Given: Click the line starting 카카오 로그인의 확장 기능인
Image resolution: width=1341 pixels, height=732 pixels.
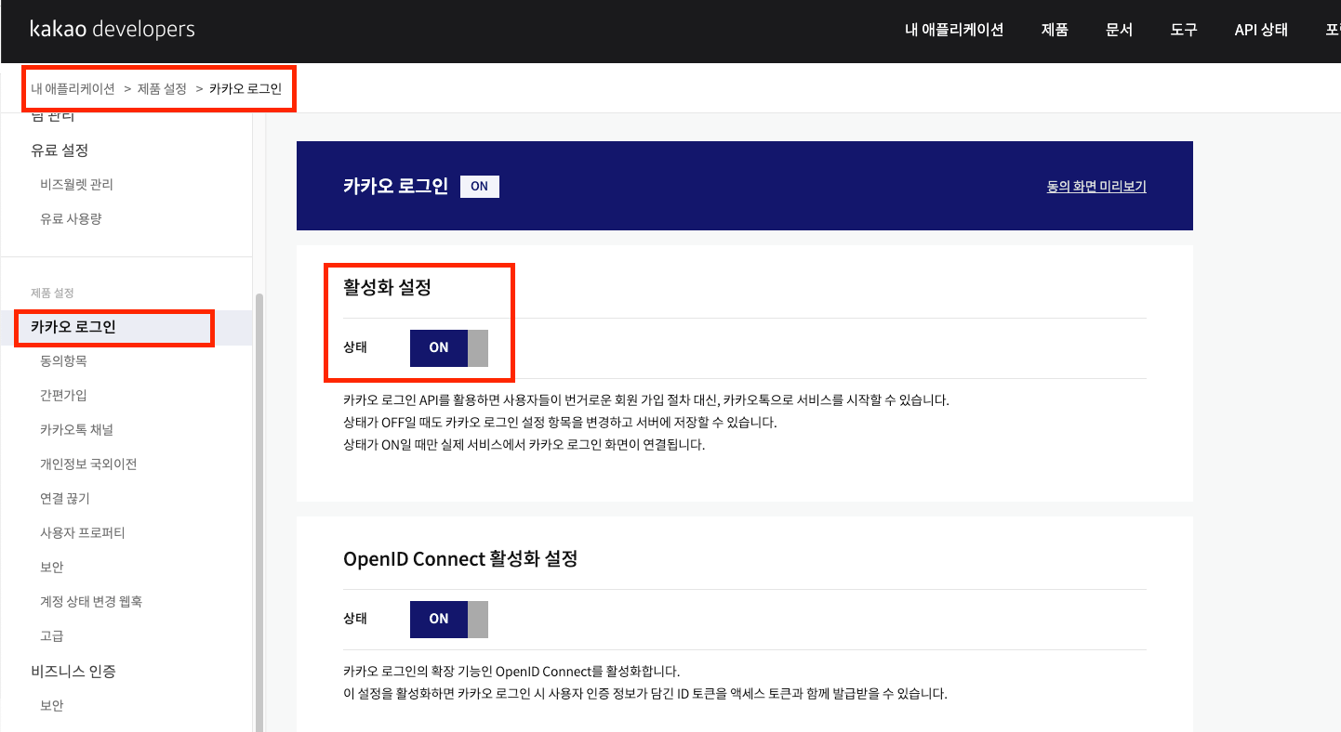Looking at the screenshot, I should point(512,672).
